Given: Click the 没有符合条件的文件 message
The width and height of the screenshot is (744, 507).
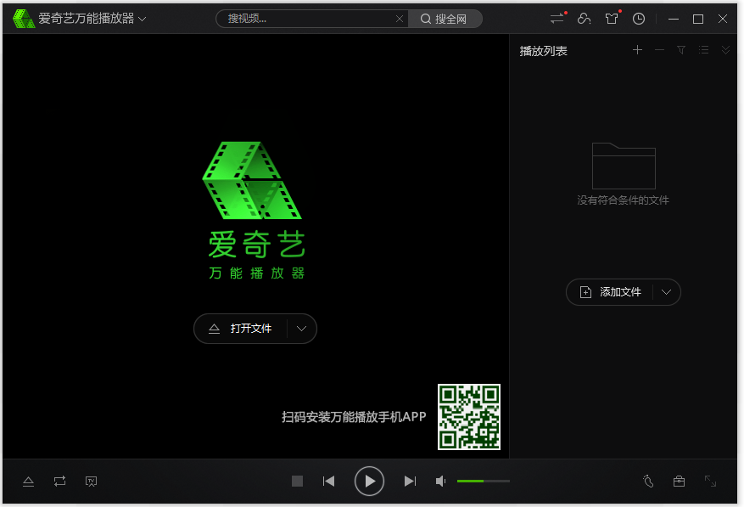Looking at the screenshot, I should pyautogui.click(x=623, y=200).
